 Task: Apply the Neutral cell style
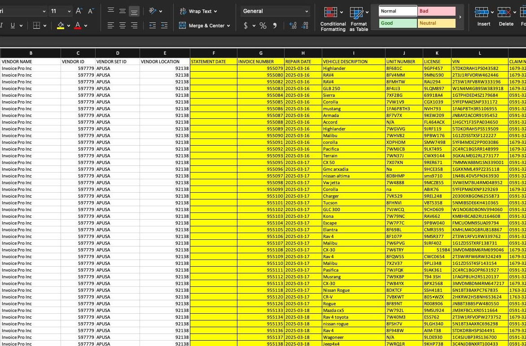pos(437,23)
